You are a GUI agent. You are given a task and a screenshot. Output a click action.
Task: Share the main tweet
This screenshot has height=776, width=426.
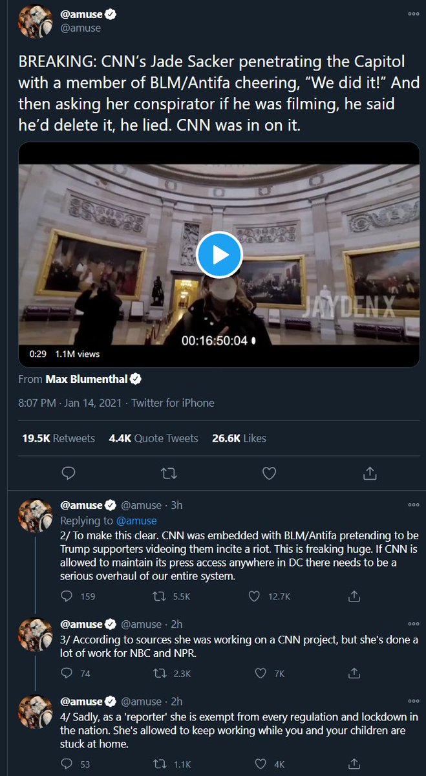click(370, 474)
